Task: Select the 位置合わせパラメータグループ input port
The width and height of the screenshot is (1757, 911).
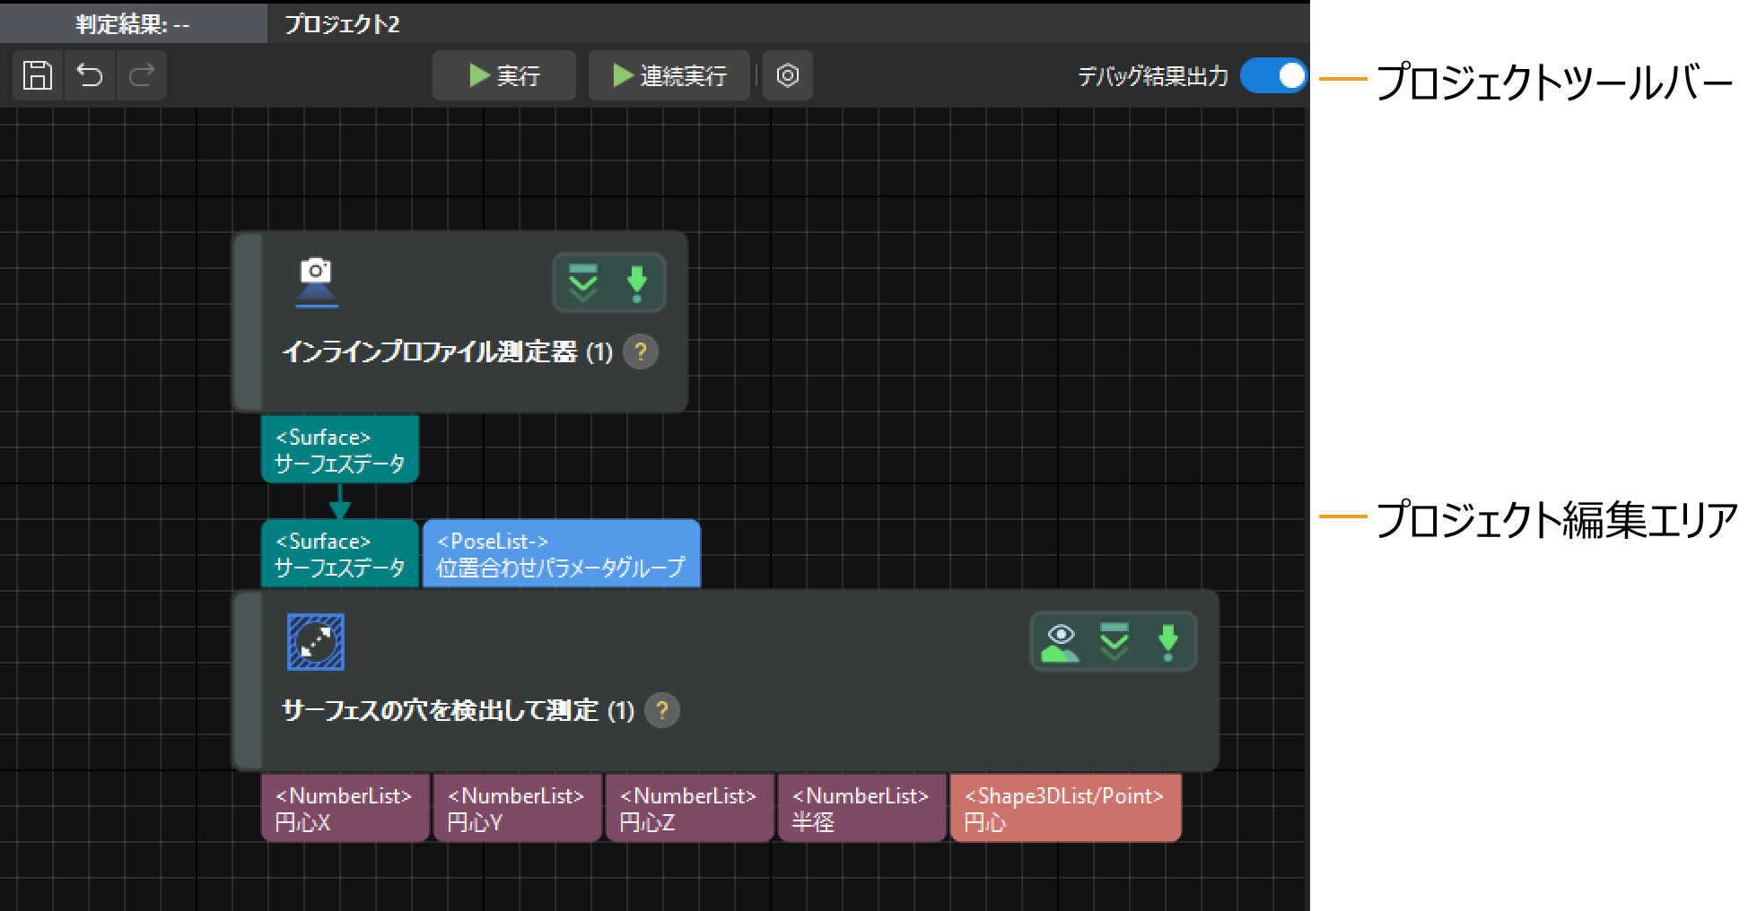Action: click(x=561, y=554)
